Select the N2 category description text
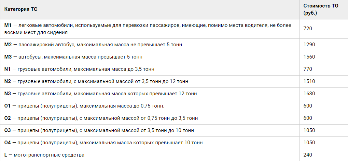The width and height of the screenshot is (348, 162). click(x=96, y=81)
